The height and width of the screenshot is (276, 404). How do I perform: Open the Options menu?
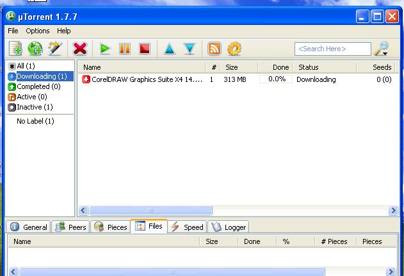click(x=38, y=31)
